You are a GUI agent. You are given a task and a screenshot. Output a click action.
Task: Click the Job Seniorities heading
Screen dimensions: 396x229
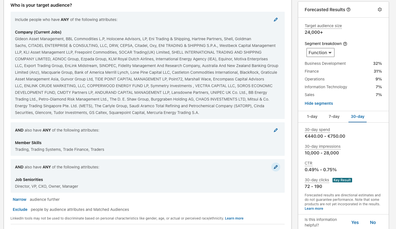tap(29, 180)
